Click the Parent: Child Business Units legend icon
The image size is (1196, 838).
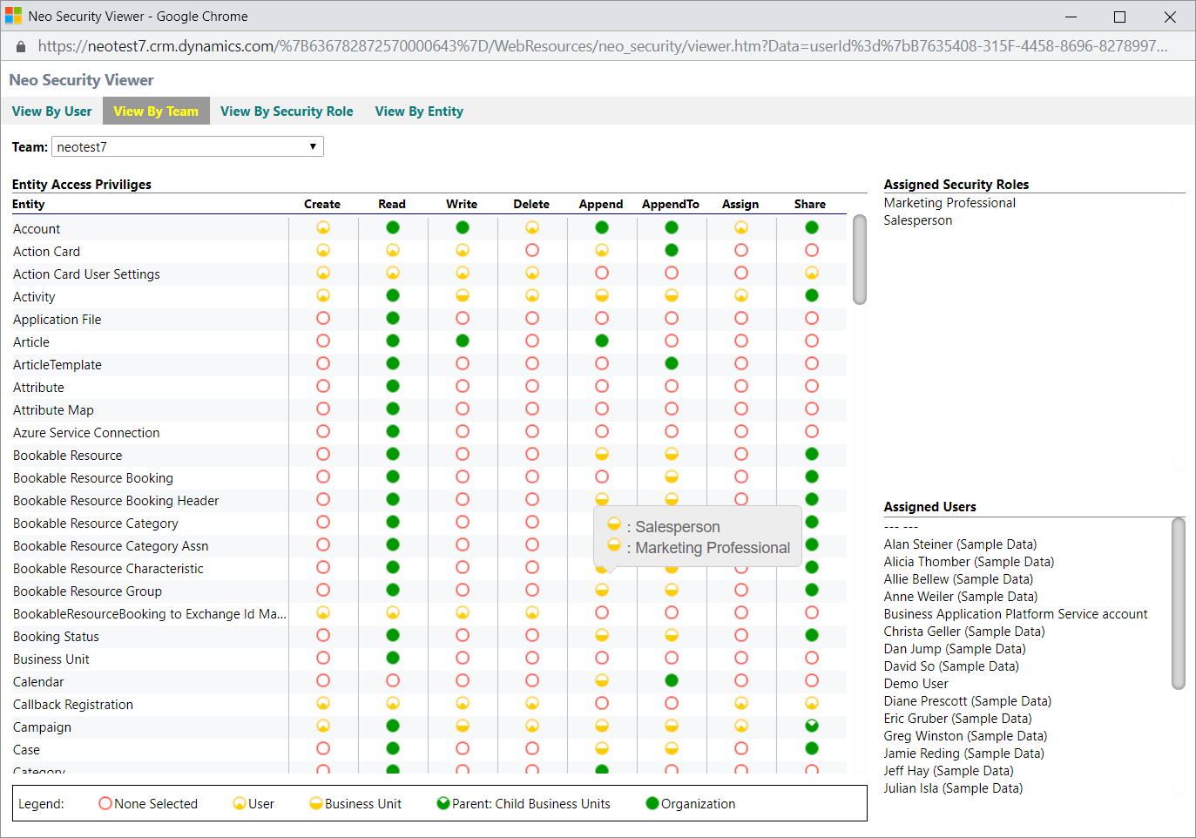coord(443,803)
